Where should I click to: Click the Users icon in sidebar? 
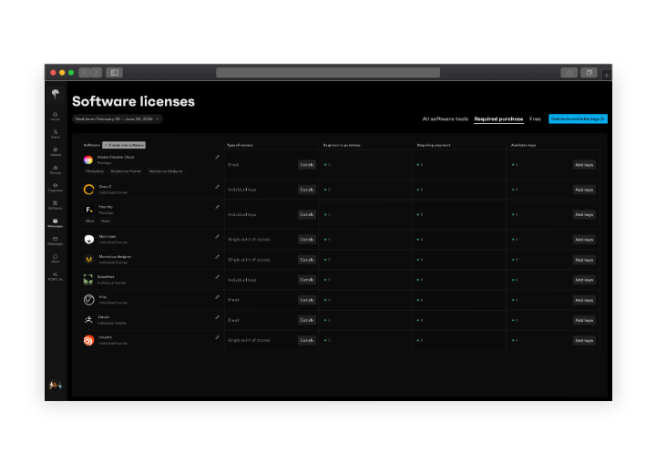(56, 133)
